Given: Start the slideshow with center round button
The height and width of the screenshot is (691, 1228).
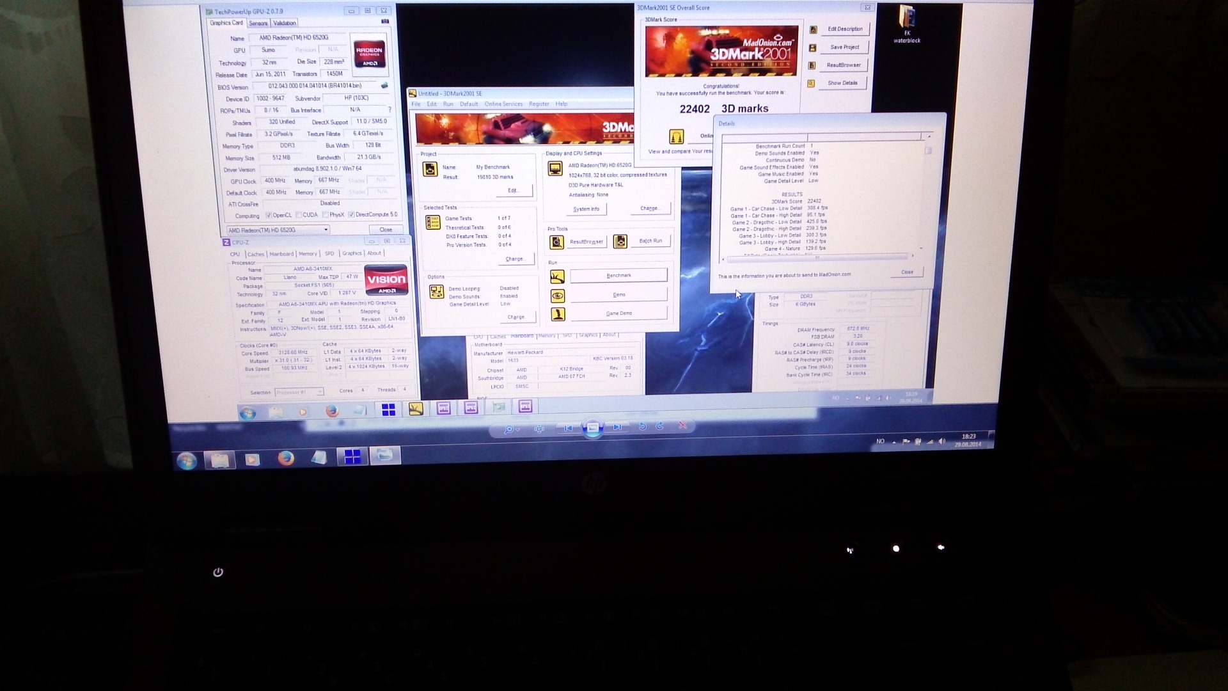Looking at the screenshot, I should coord(593,428).
